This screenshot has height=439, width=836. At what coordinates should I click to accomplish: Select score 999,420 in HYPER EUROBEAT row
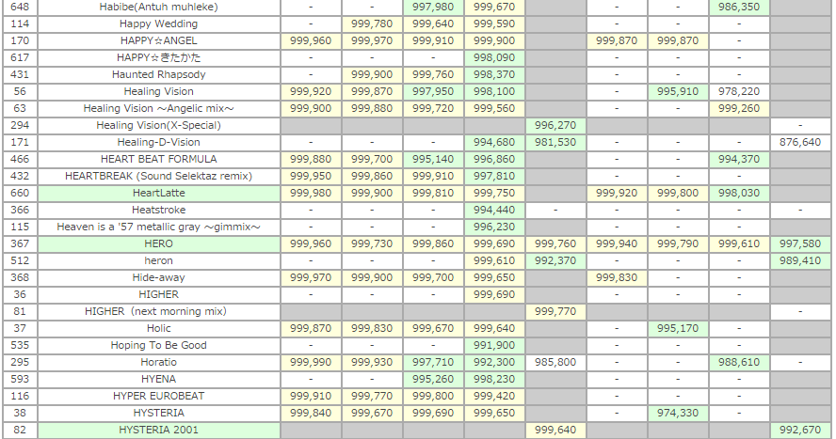[x=494, y=397]
